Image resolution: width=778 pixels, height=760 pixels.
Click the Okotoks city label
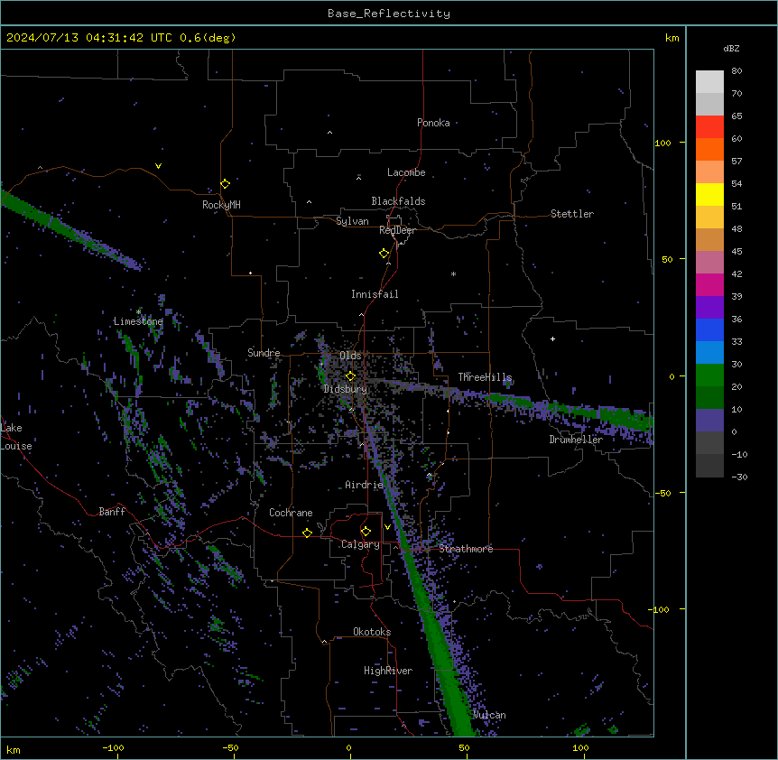pyautogui.click(x=372, y=632)
